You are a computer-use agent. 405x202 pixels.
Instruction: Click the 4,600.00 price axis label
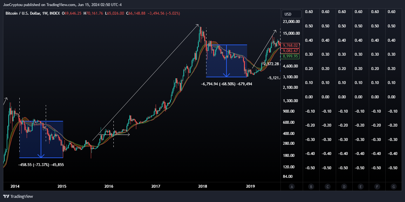pos(291,66)
